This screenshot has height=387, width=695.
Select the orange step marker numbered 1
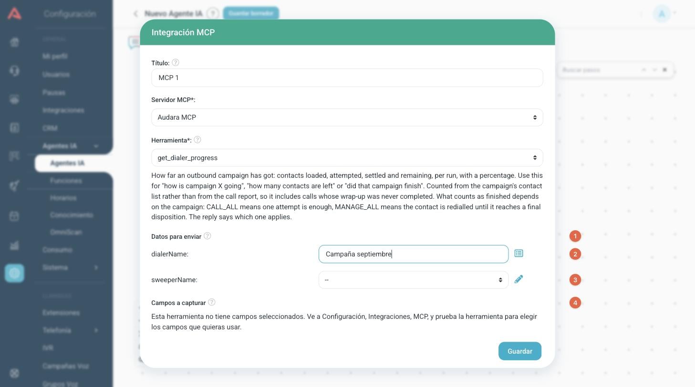pos(575,236)
